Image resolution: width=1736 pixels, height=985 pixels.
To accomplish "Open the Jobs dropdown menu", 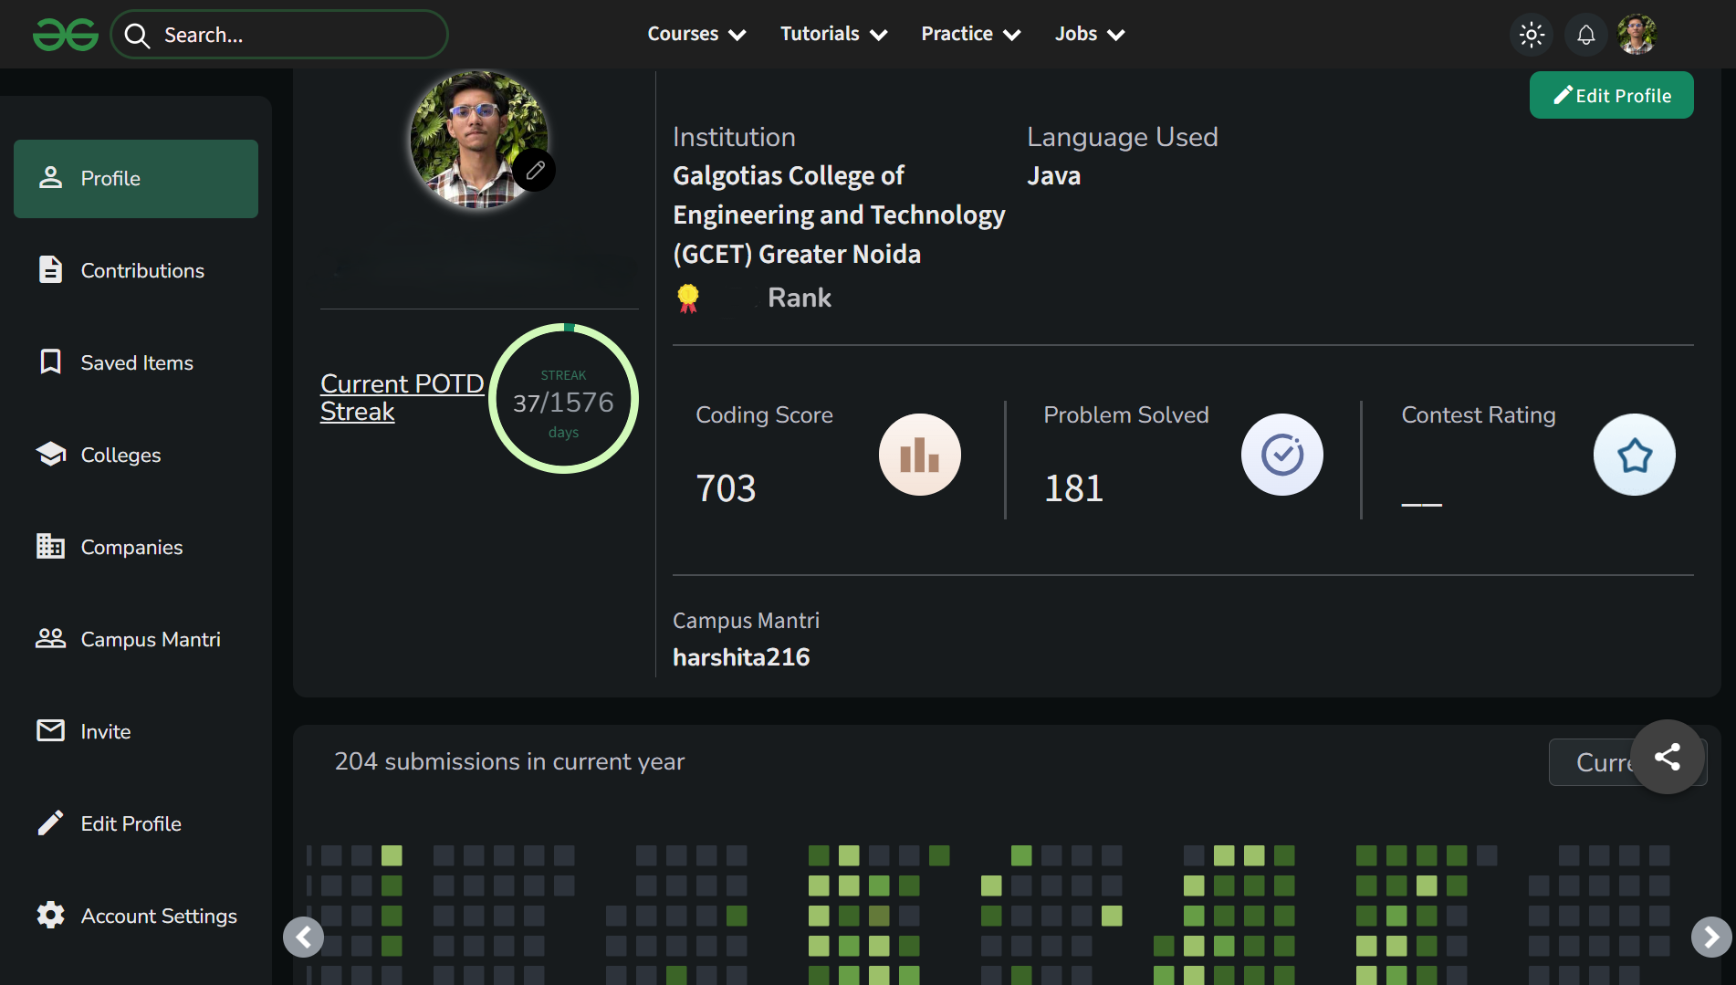I will (x=1089, y=34).
